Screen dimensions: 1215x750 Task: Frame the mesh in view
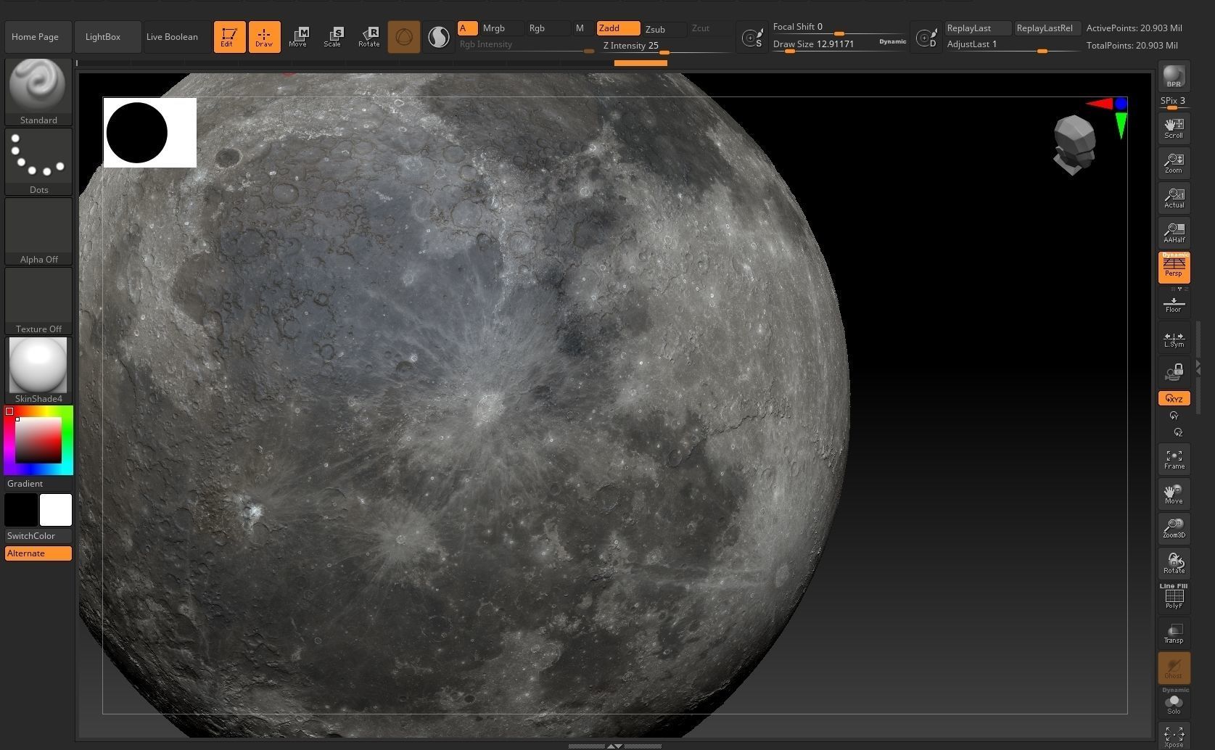(1174, 459)
